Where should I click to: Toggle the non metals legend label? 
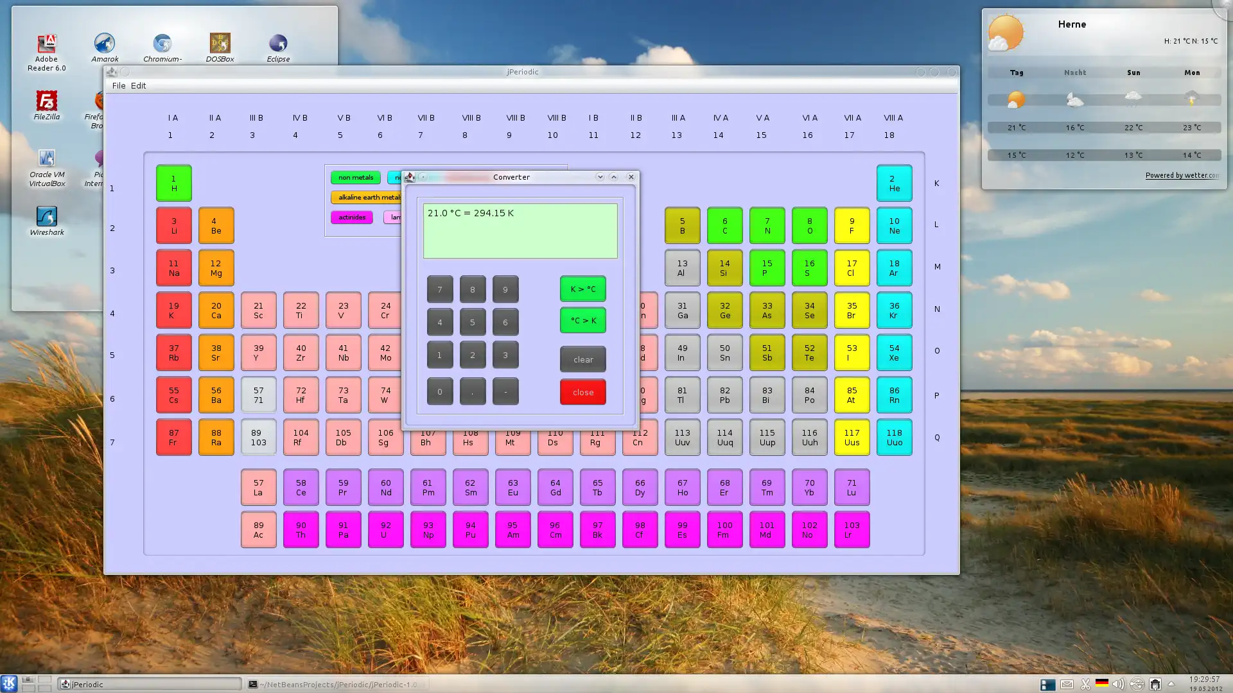(355, 178)
